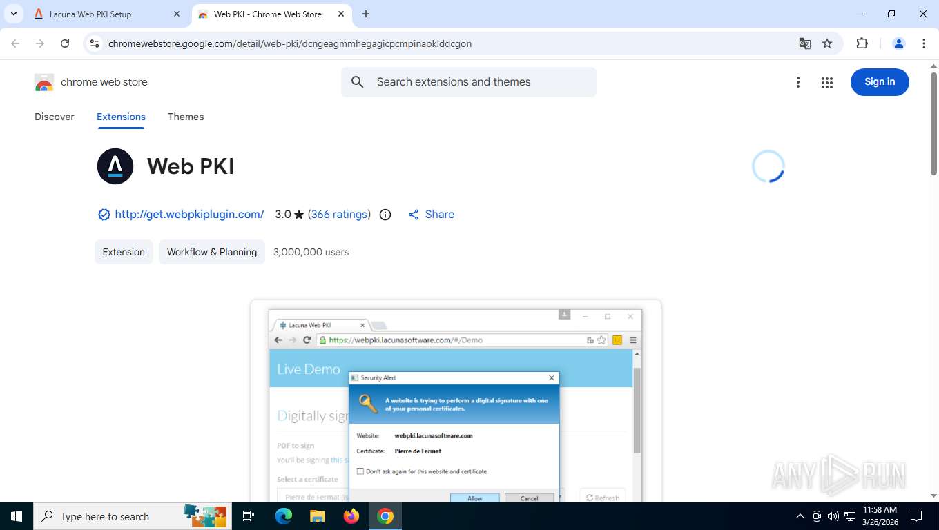Open the tab search dropdown arrow
Screen dimensions: 939x530
click(13, 14)
